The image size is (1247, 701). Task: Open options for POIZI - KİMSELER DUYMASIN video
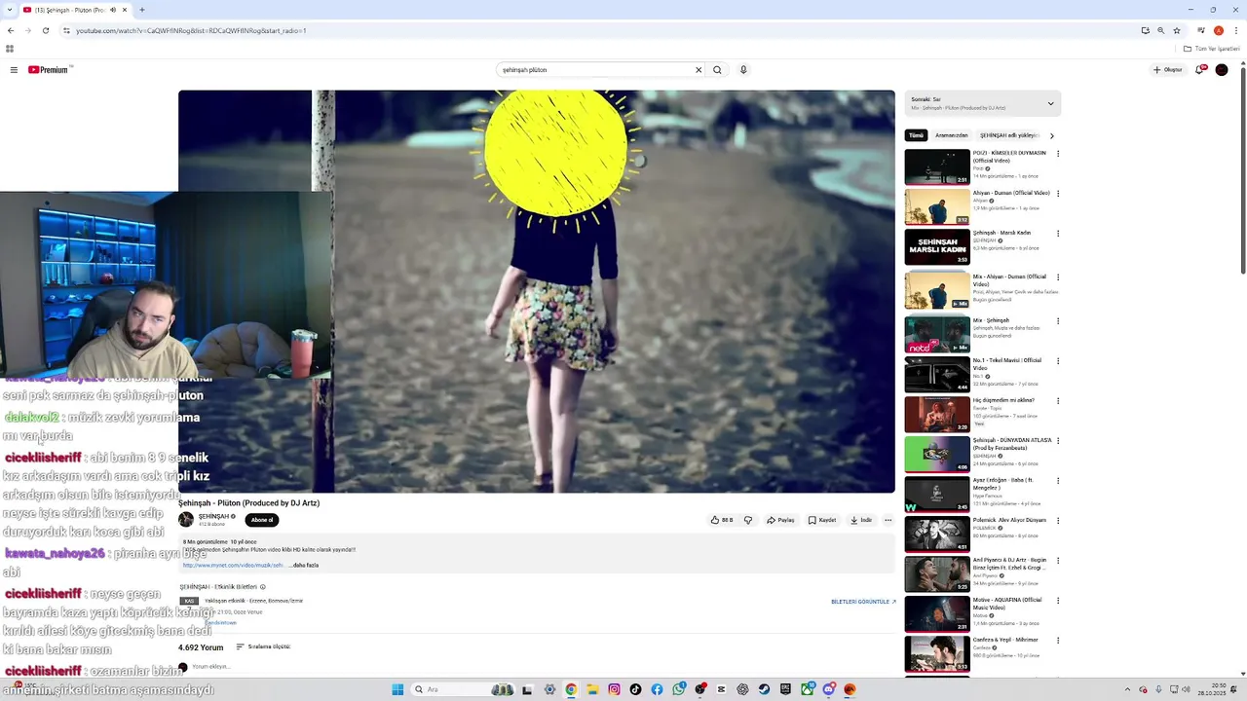[x=1058, y=154]
